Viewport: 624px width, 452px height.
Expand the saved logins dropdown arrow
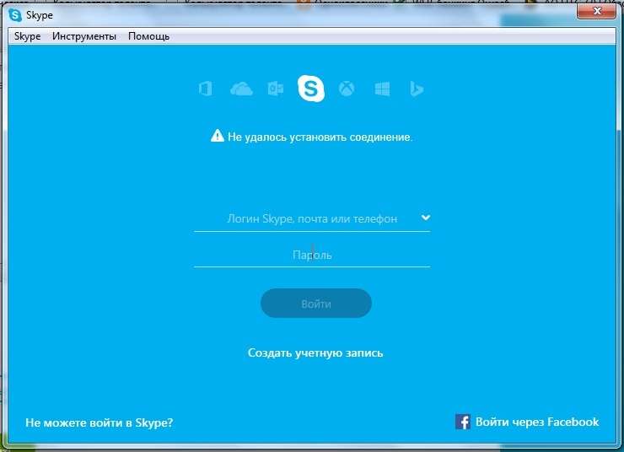426,218
